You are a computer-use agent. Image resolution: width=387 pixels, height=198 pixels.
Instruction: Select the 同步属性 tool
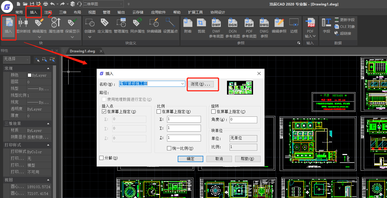(138, 26)
